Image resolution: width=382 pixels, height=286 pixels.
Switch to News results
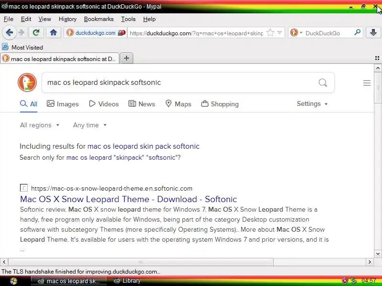(x=141, y=104)
